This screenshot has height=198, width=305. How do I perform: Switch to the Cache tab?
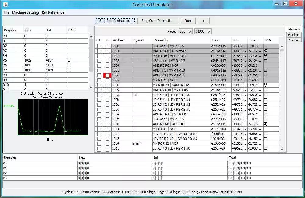[x=293, y=40]
